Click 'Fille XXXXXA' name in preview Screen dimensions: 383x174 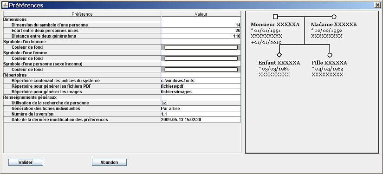pyautogui.click(x=329, y=63)
